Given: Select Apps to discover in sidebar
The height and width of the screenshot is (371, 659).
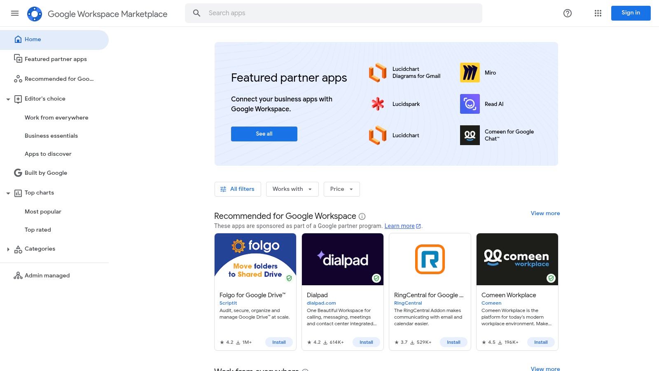Looking at the screenshot, I should click(x=48, y=154).
